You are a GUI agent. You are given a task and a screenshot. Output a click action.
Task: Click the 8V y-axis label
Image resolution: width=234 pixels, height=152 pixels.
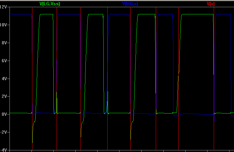pyautogui.click(x=4, y=43)
